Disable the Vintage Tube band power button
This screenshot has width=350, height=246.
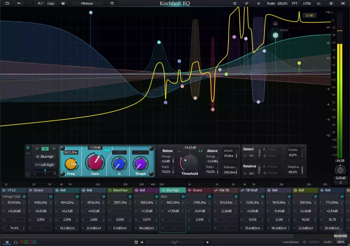24,197
